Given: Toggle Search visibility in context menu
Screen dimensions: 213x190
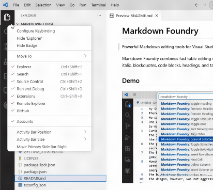Looking at the screenshot, I should (x=50, y=74).
